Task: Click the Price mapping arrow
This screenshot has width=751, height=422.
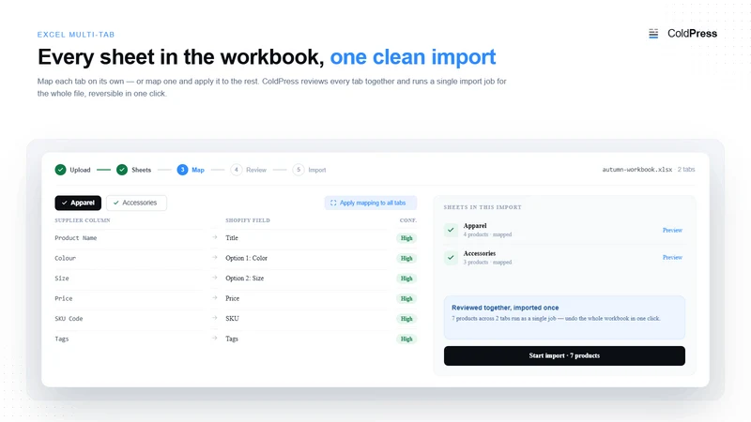Action: pyautogui.click(x=215, y=297)
